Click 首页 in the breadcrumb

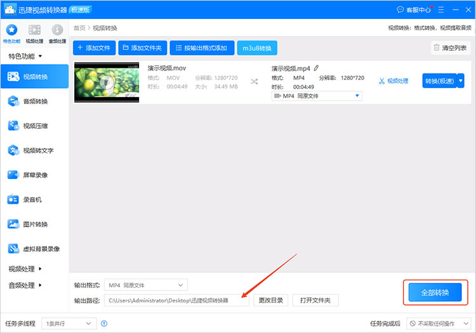[79, 28]
